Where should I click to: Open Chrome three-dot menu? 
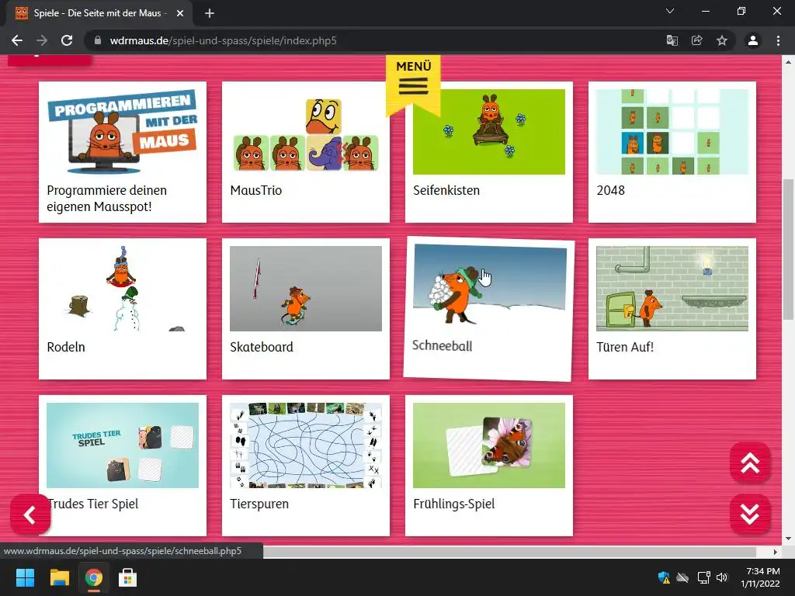[778, 40]
